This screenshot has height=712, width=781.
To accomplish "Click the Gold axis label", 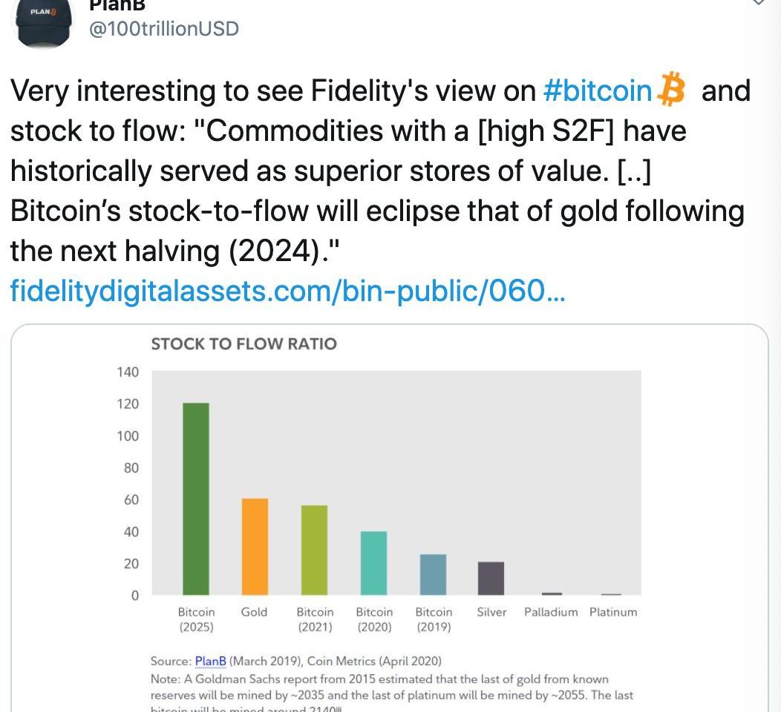I will pyautogui.click(x=254, y=612).
